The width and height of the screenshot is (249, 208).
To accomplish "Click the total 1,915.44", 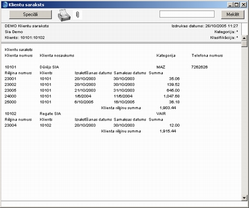I will (x=168, y=131).
